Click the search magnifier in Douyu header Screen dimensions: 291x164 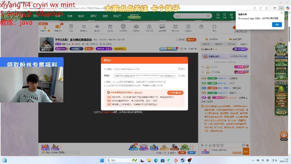[208, 16]
